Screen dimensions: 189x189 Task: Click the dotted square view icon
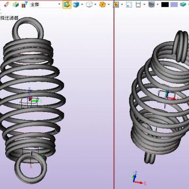[129, 5]
